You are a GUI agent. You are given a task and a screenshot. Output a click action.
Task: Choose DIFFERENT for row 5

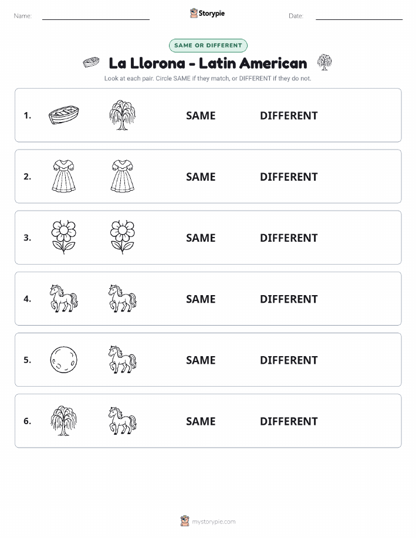[289, 360]
